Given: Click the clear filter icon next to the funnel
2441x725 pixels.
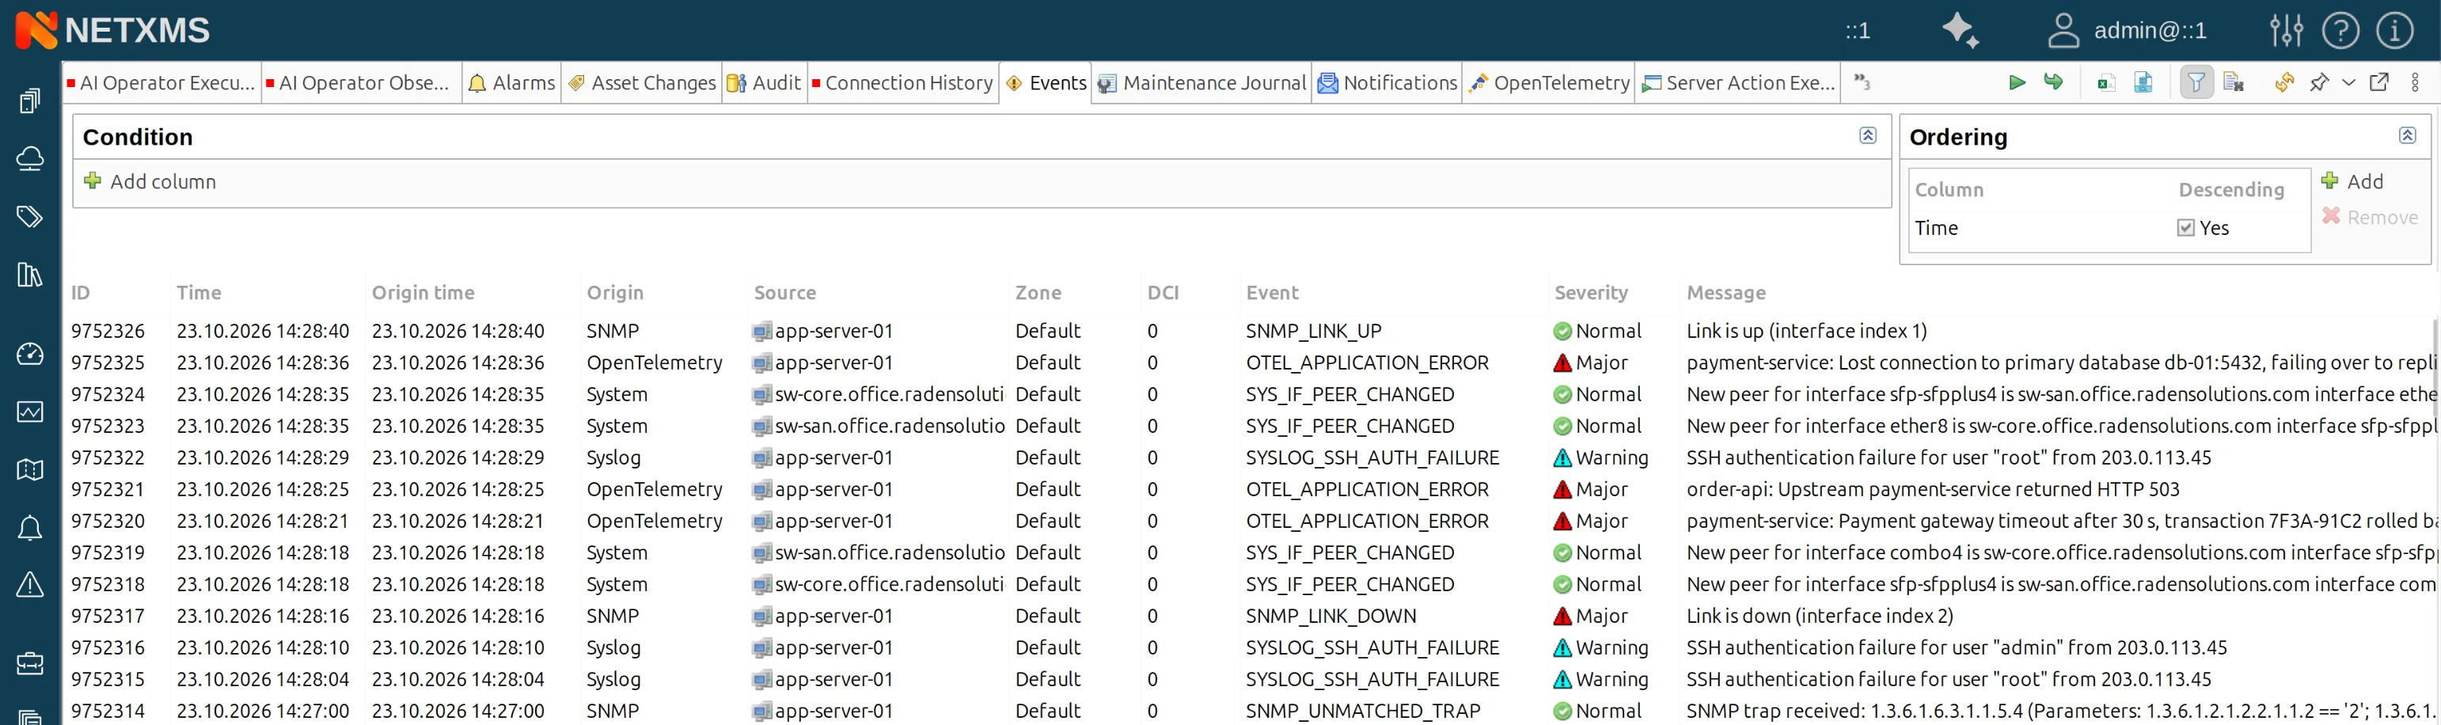Looking at the screenshot, I should [2234, 82].
